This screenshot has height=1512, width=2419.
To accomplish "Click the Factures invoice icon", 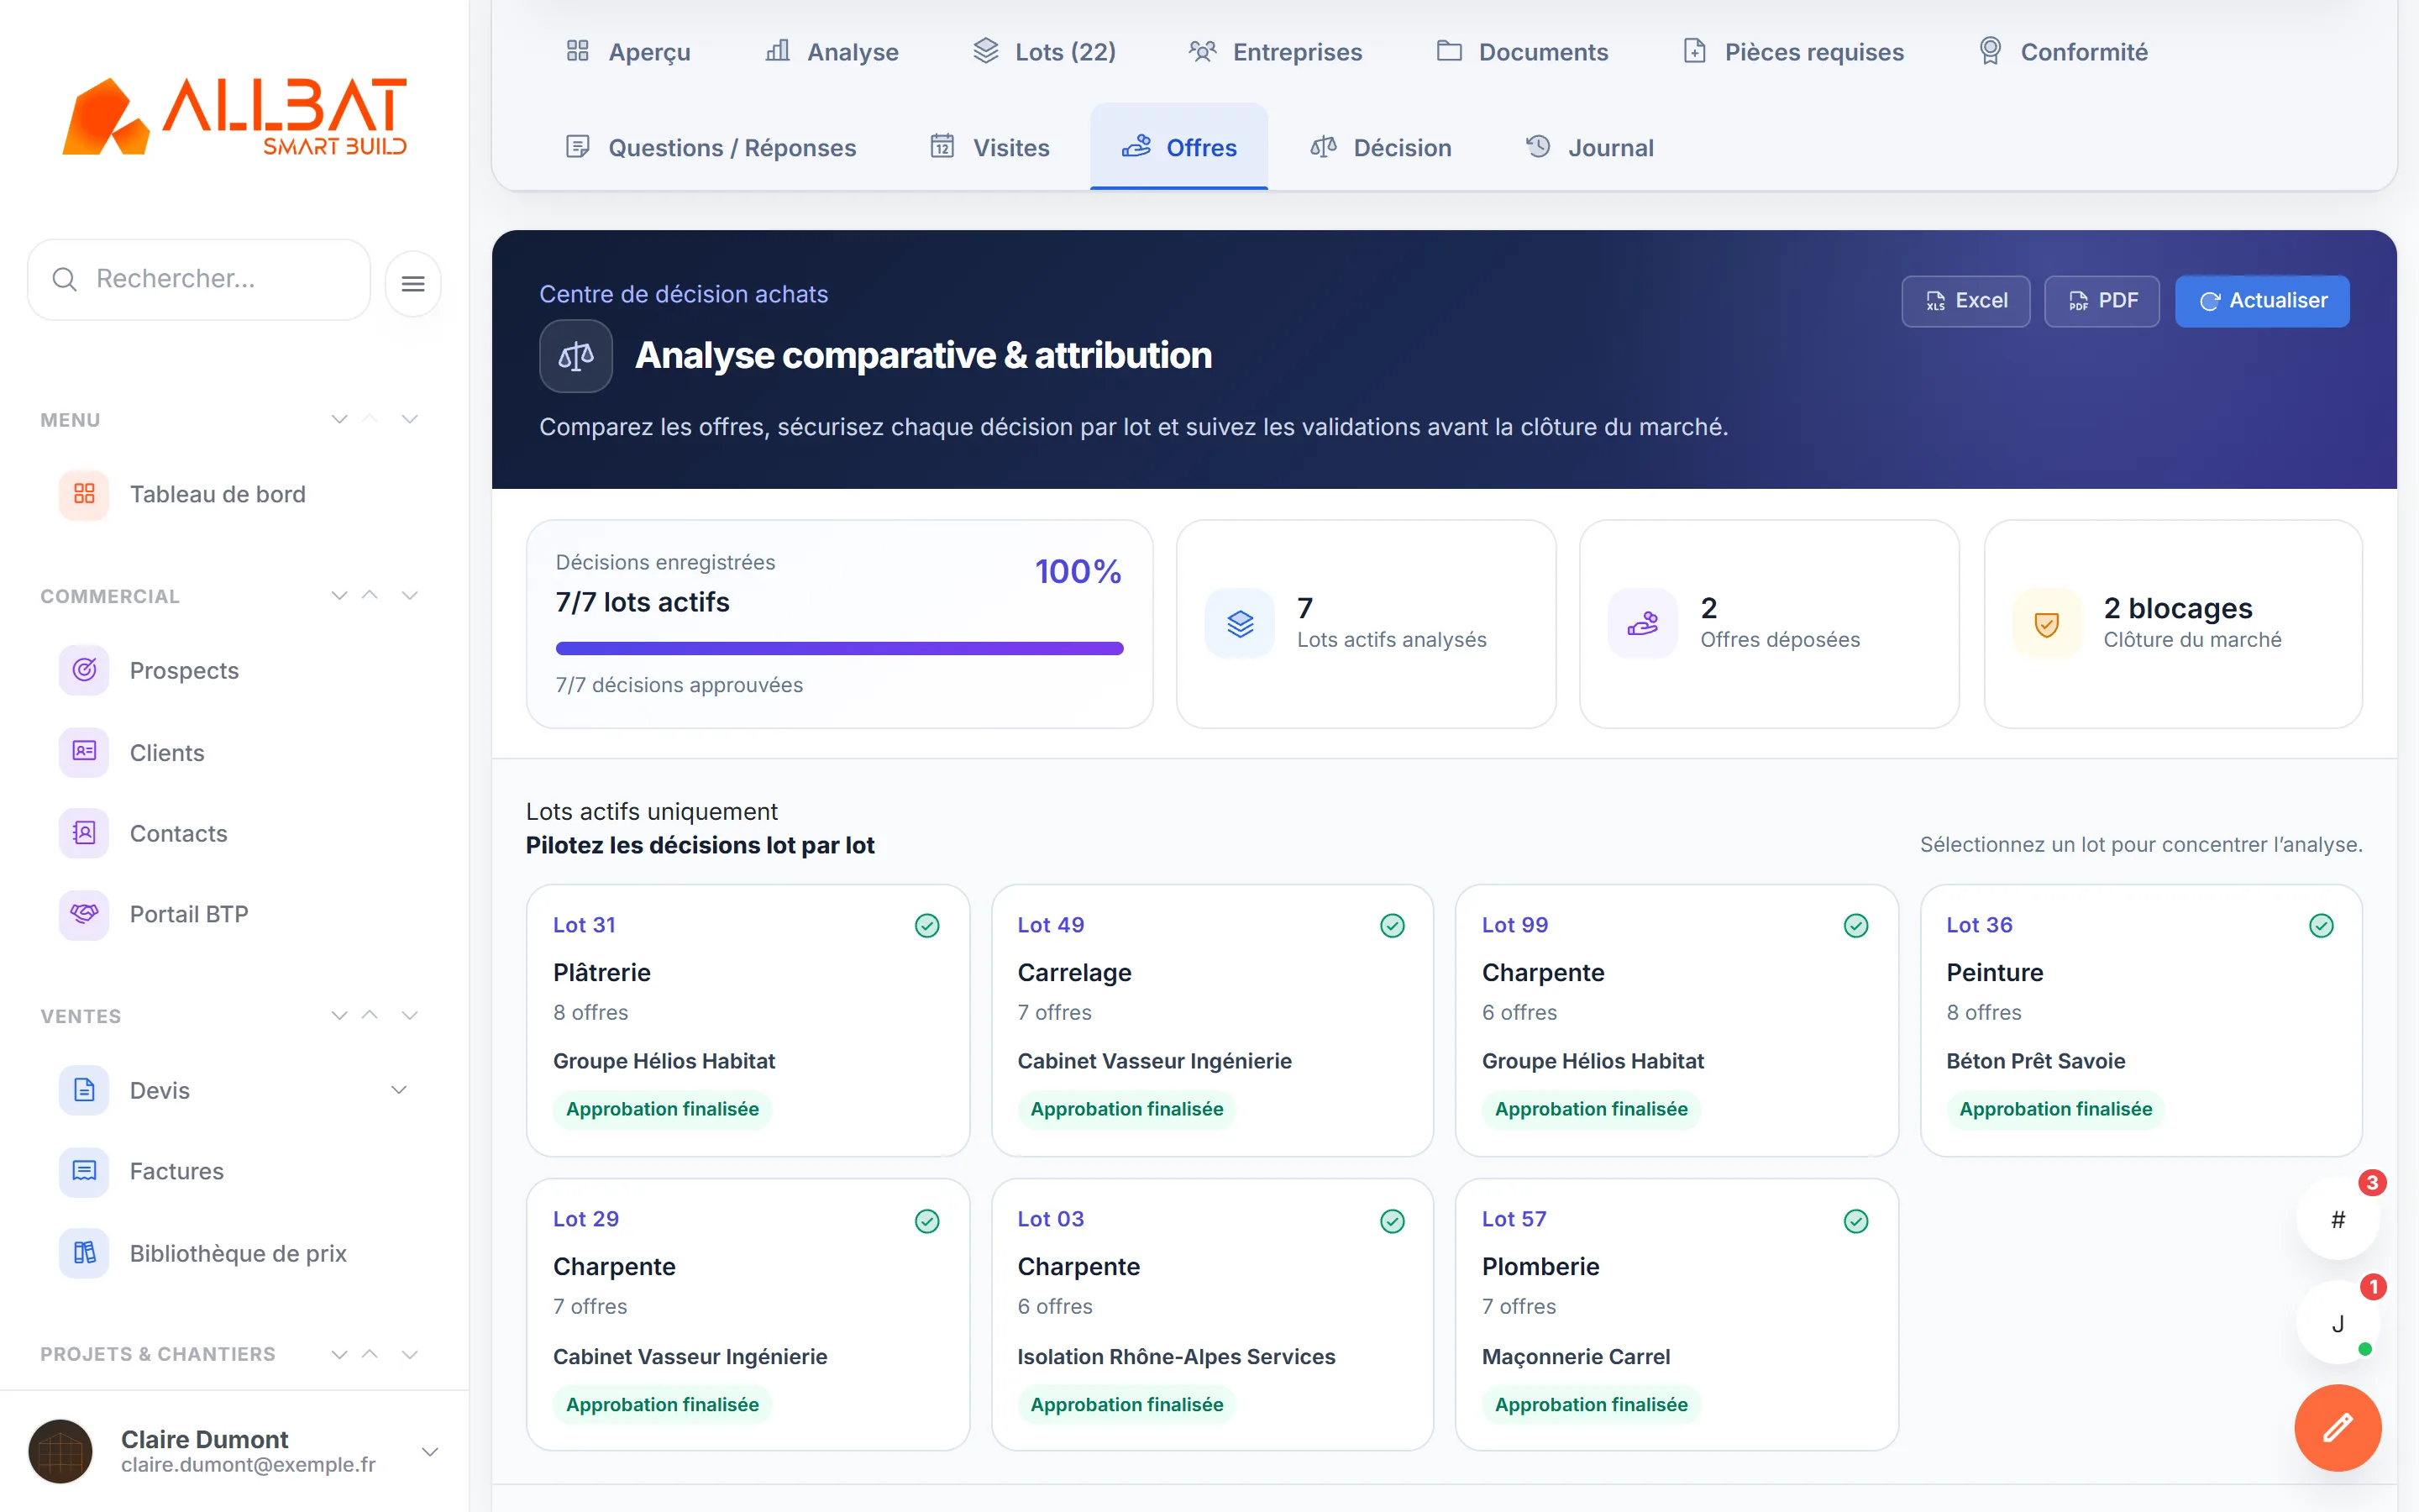I will (84, 1171).
